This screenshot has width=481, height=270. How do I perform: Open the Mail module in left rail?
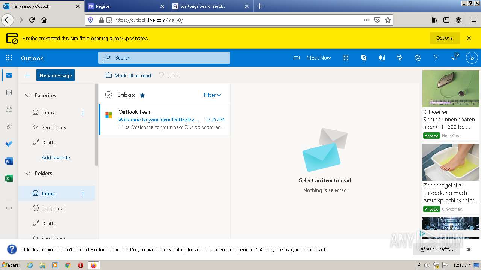point(9,75)
